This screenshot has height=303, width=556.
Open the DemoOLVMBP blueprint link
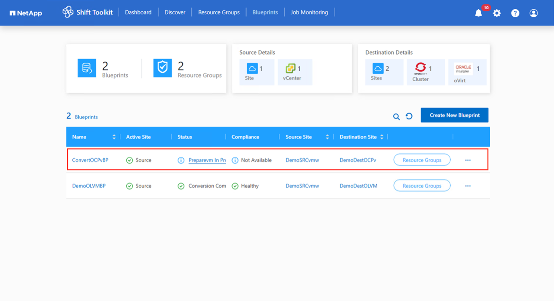[x=89, y=186]
